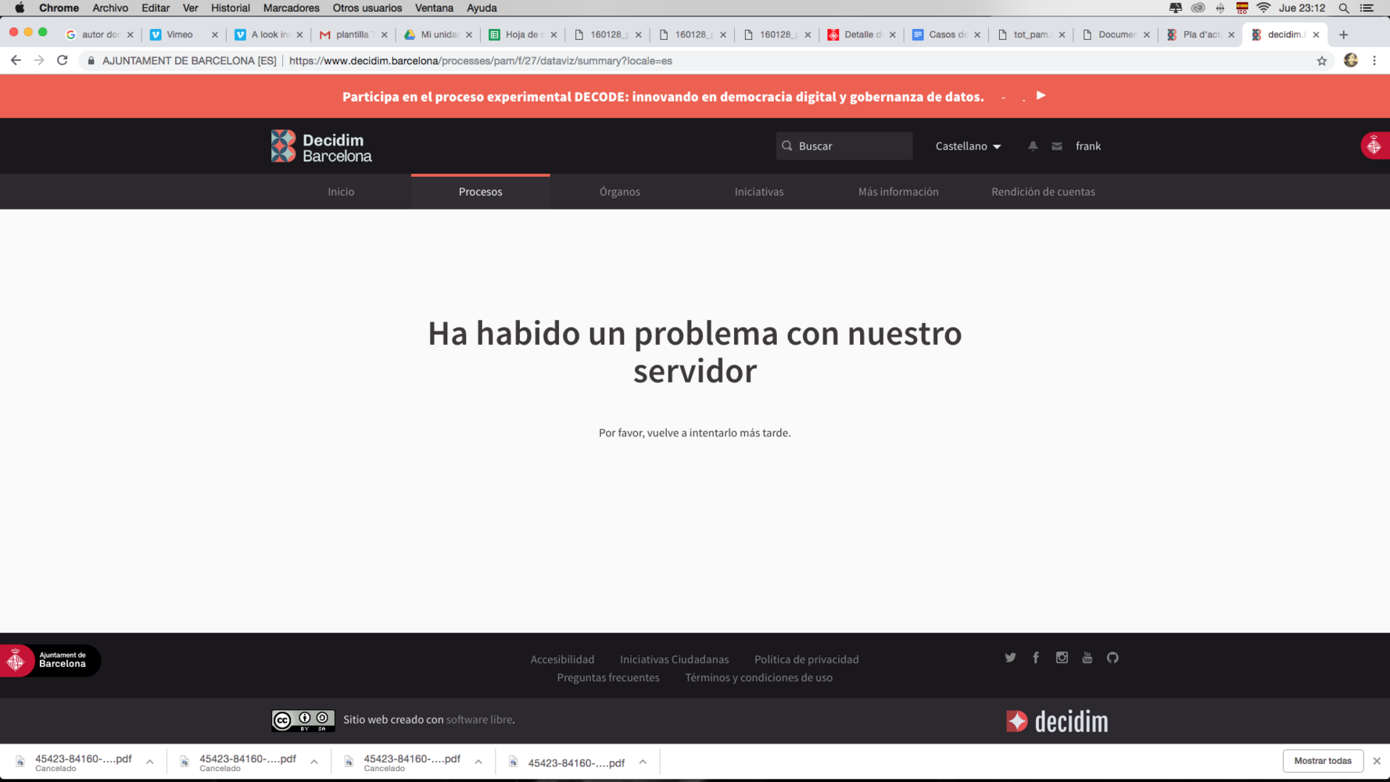This screenshot has height=782, width=1390.
Task: Click the Mostrar todas button
Action: [x=1322, y=761]
